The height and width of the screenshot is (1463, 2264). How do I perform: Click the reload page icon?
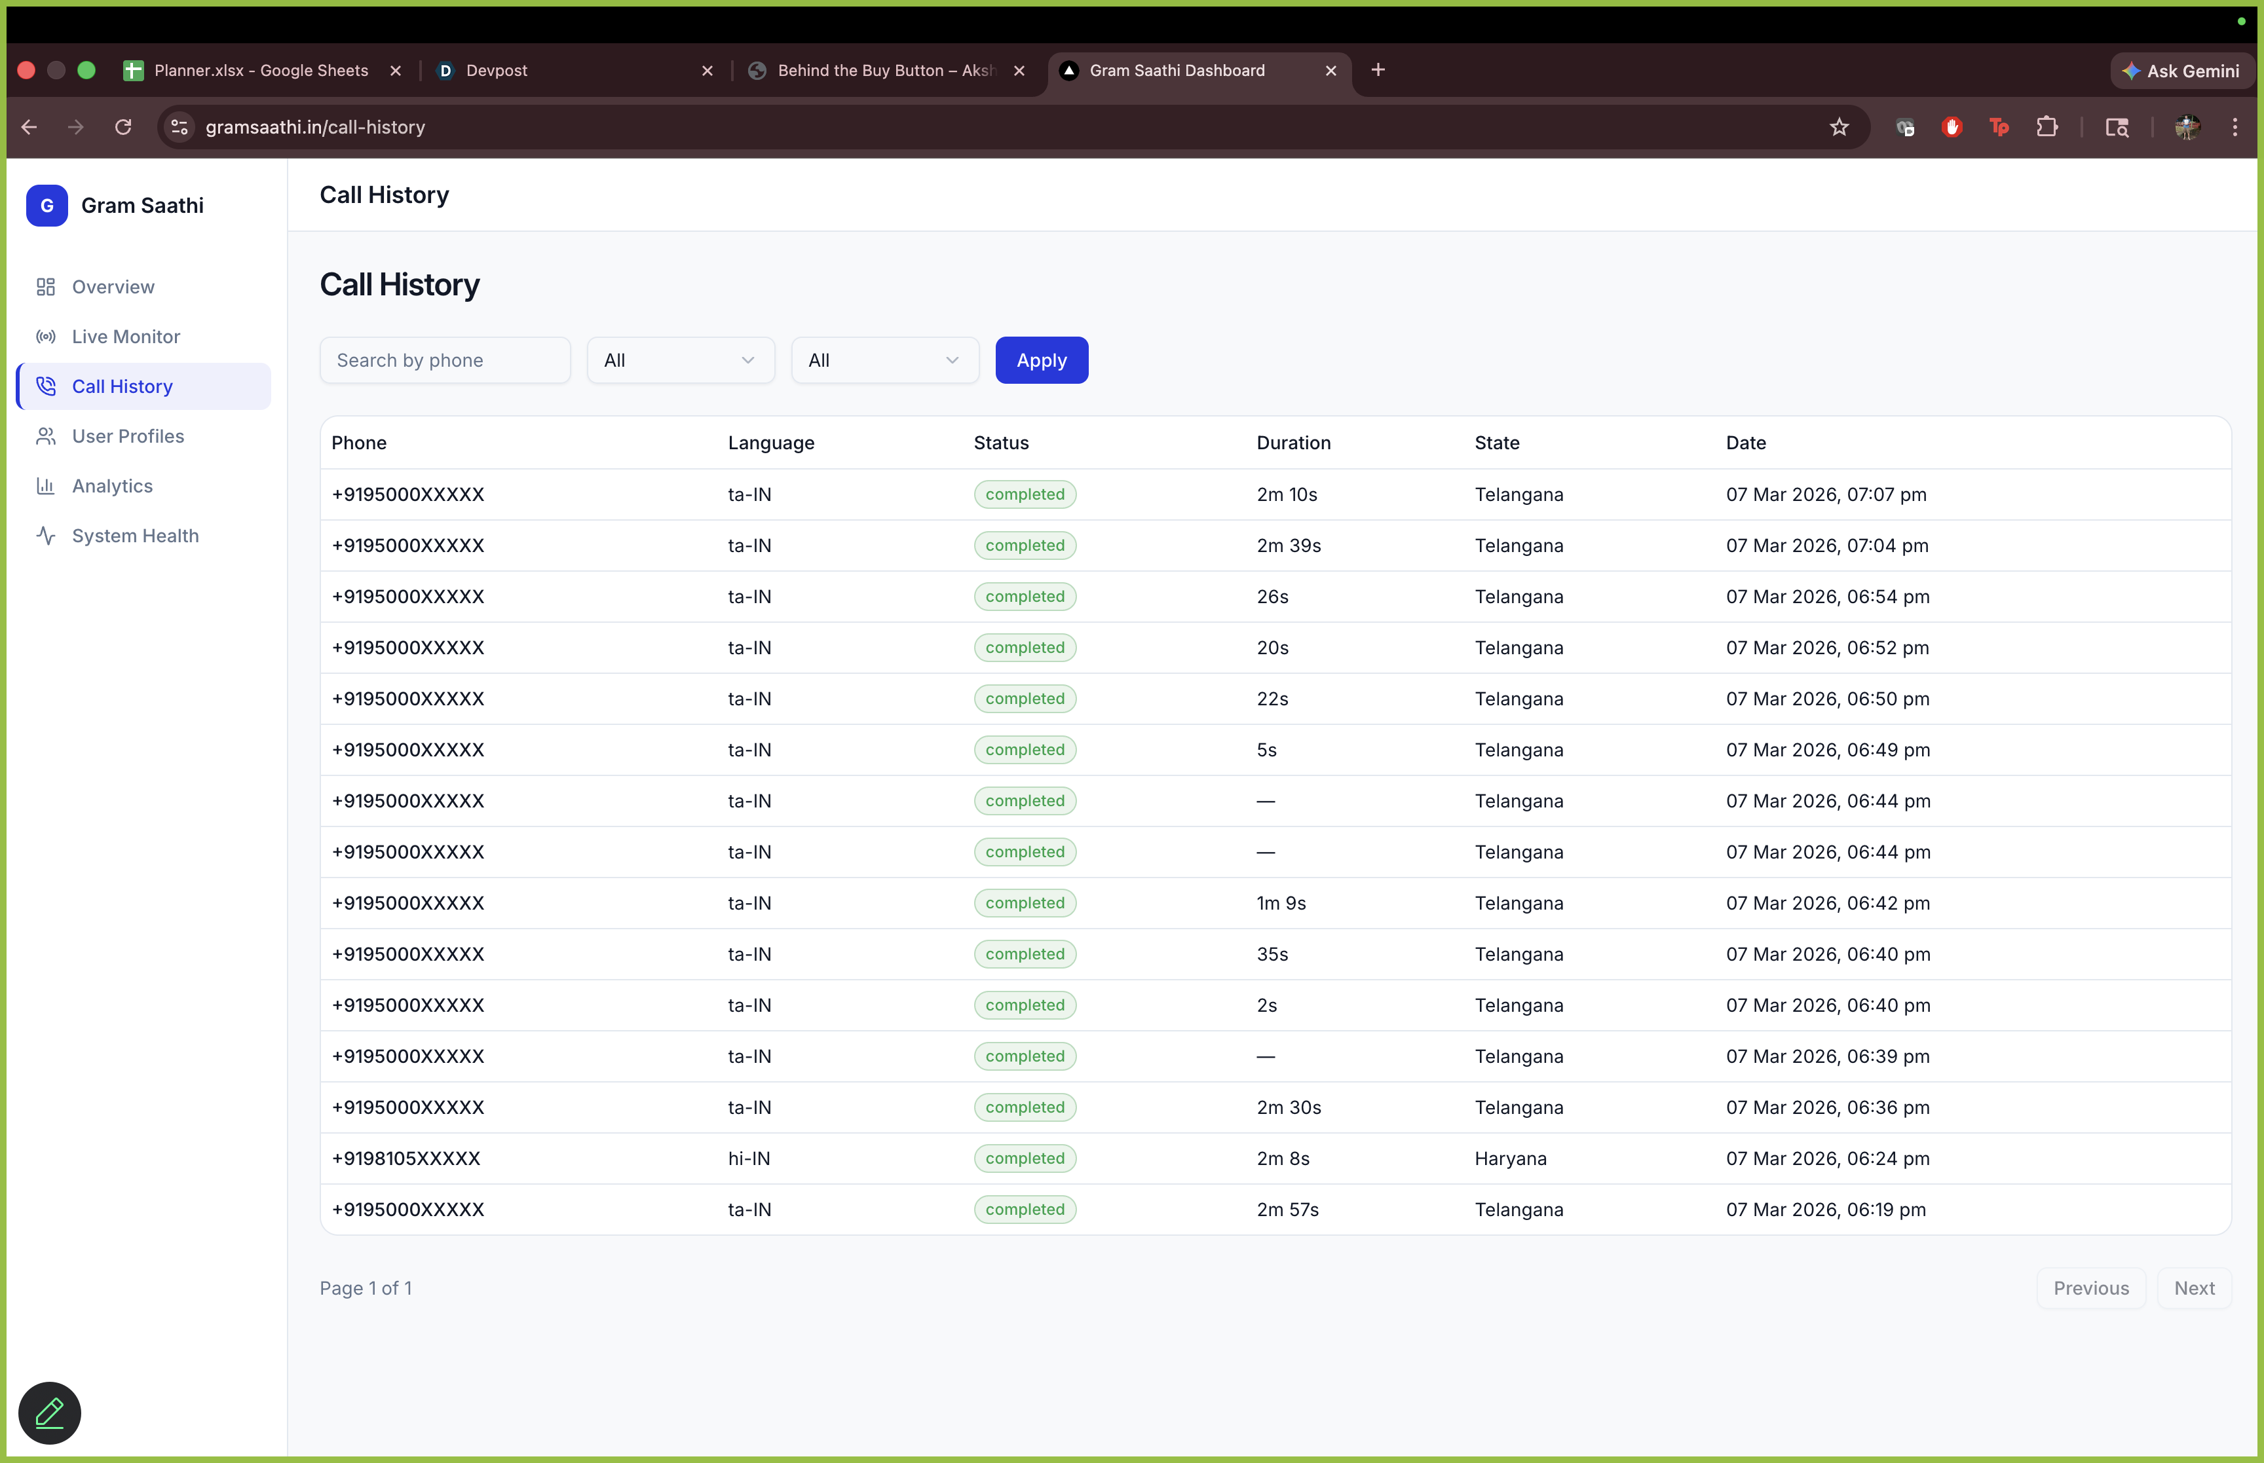coord(124,127)
